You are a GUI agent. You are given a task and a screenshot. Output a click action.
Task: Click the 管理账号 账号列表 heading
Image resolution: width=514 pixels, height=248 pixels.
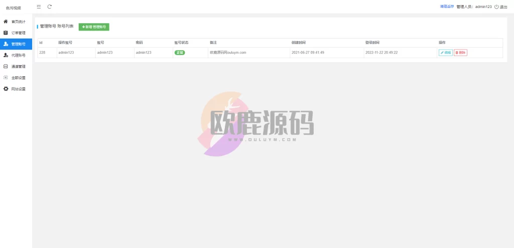coord(57,26)
